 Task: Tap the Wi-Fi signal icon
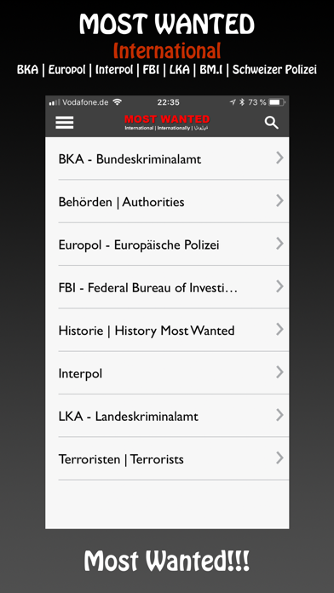pyautogui.click(x=118, y=102)
